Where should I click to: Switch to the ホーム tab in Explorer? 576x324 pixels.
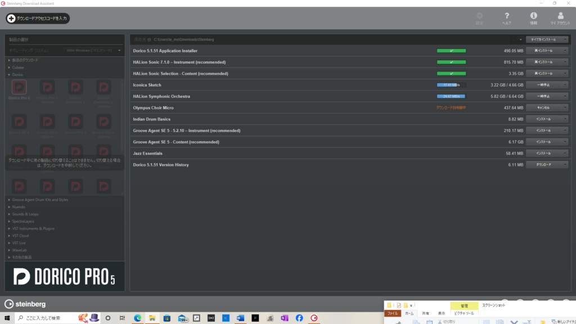click(x=409, y=313)
